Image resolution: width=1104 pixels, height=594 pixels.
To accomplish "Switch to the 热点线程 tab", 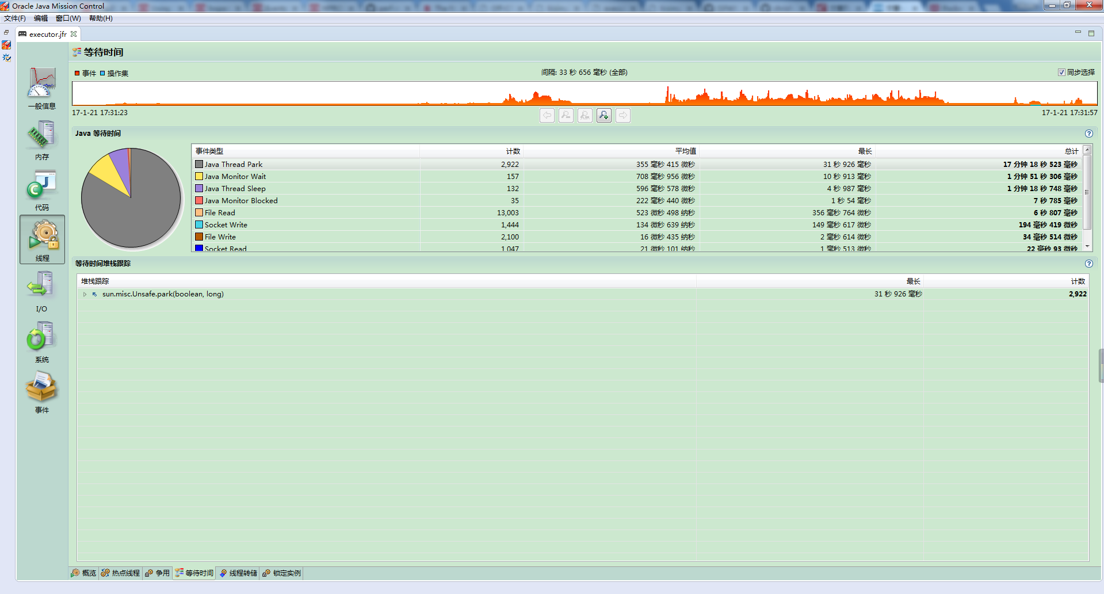I will click(x=121, y=573).
